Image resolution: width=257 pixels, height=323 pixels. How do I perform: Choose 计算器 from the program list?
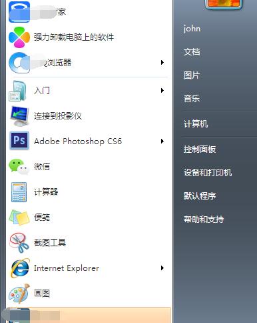(x=46, y=192)
